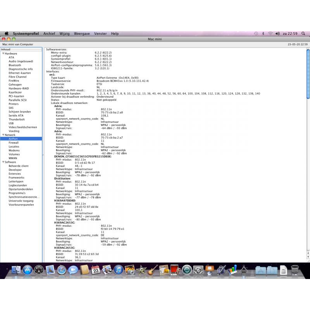Open the Wijzig menu
310x310 pixels.
tap(64, 34)
